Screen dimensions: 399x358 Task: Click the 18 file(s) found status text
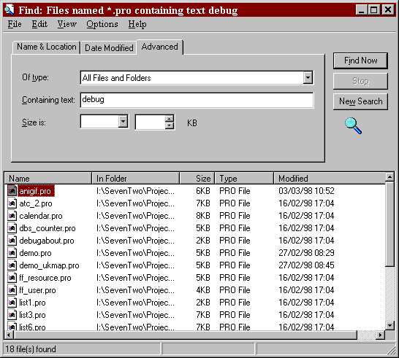click(31, 349)
